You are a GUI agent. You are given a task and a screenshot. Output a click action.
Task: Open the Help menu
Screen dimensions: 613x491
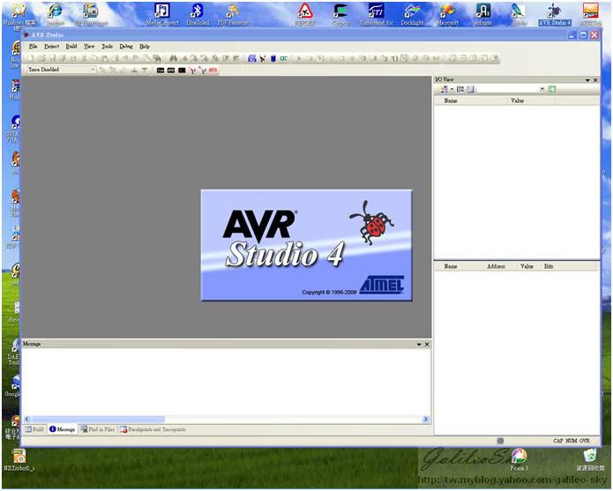(145, 47)
